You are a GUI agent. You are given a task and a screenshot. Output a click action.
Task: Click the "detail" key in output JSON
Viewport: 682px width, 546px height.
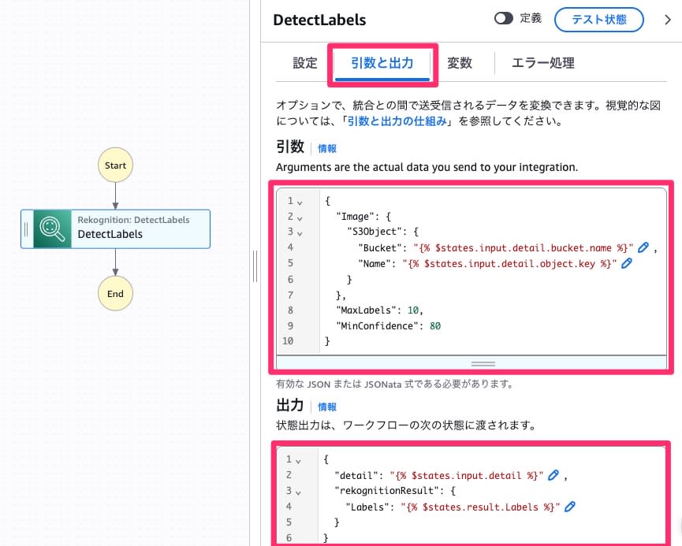coord(356,475)
